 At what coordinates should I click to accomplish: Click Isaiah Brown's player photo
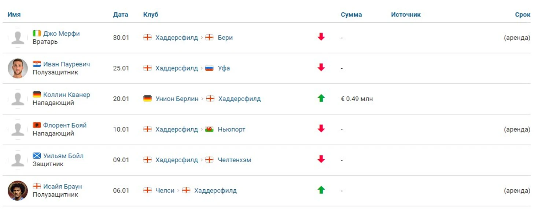pos(18,191)
